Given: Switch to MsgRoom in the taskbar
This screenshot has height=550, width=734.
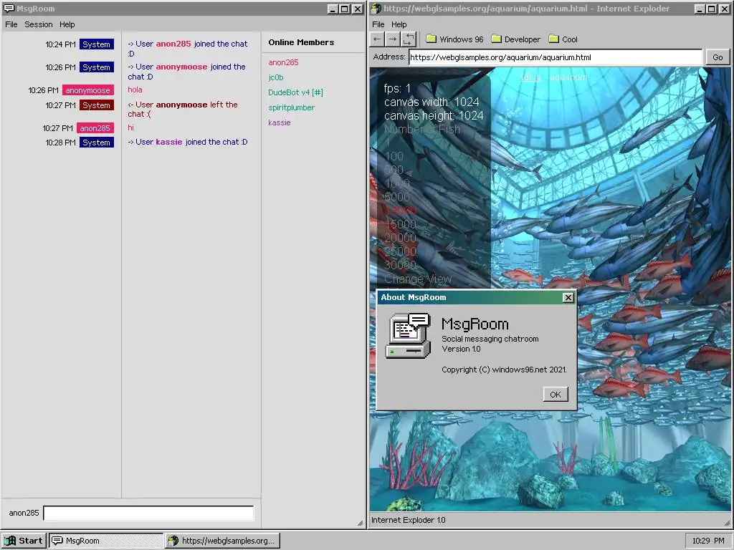Looking at the screenshot, I should tap(107, 541).
